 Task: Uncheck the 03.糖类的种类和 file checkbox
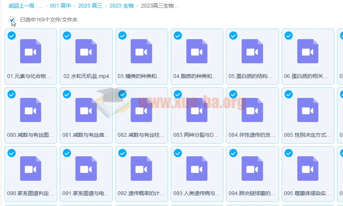click(122, 35)
